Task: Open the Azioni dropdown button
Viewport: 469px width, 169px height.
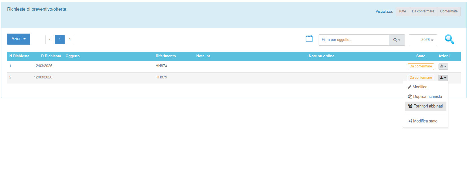Action: tap(19, 39)
